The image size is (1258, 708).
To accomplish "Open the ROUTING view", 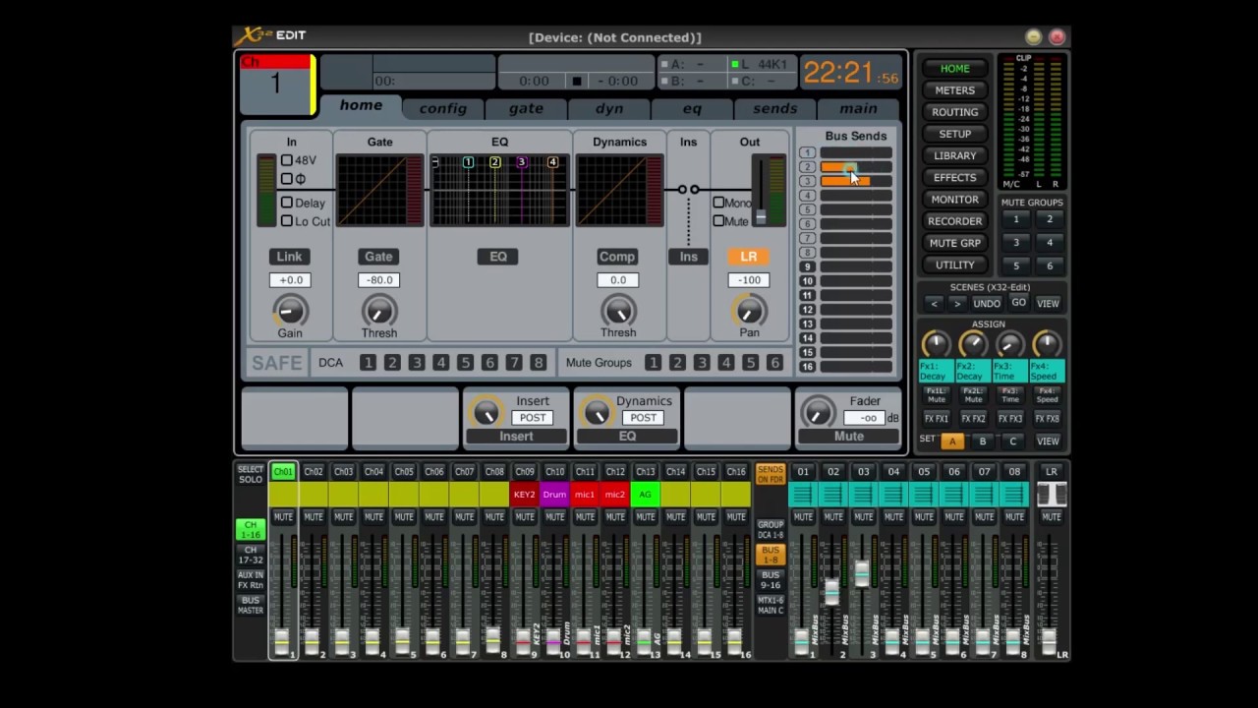I will 954,112.
